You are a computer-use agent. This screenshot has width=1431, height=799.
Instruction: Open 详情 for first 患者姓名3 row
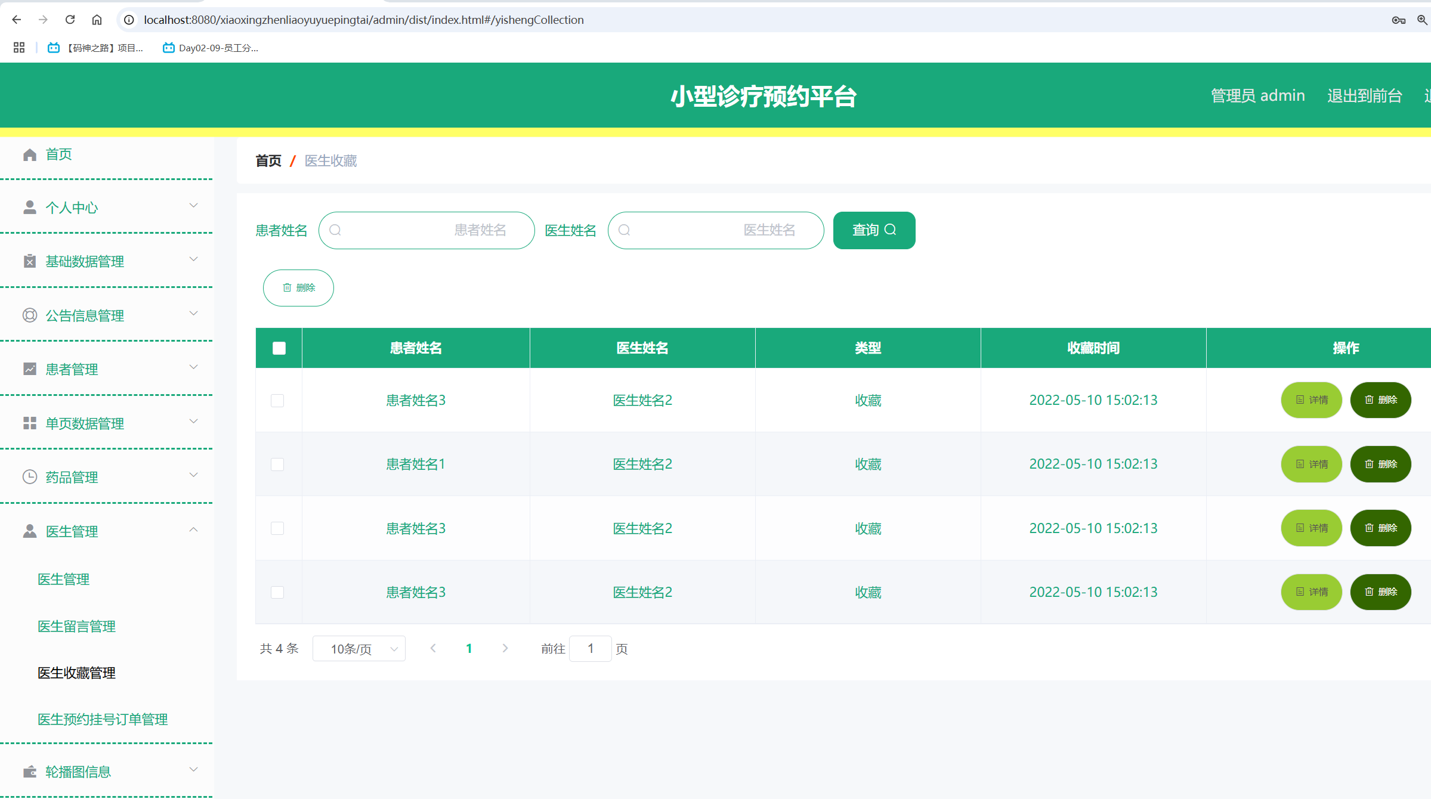(x=1311, y=400)
